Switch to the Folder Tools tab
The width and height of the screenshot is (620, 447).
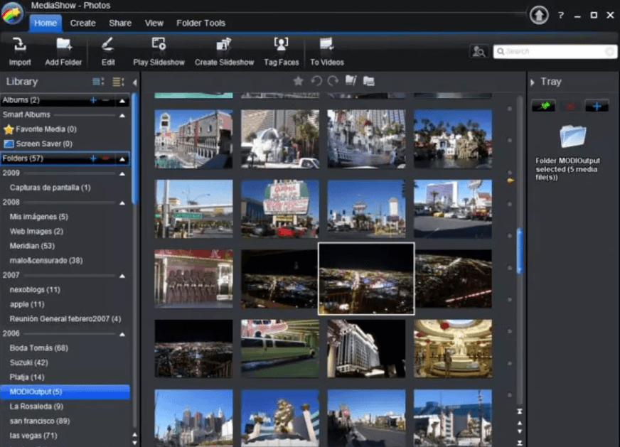(x=201, y=23)
